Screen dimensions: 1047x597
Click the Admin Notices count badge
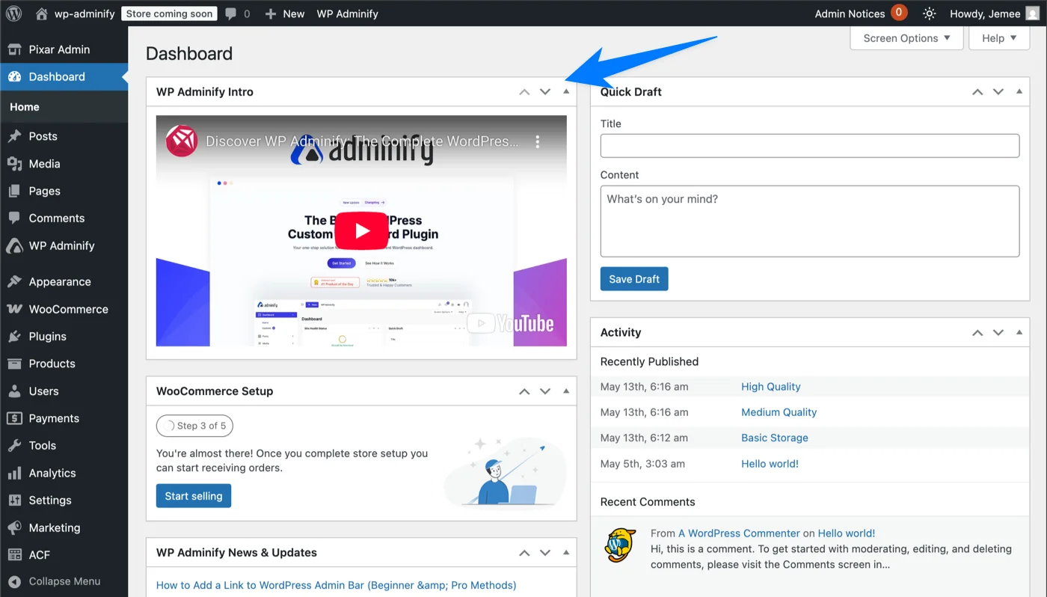point(899,13)
